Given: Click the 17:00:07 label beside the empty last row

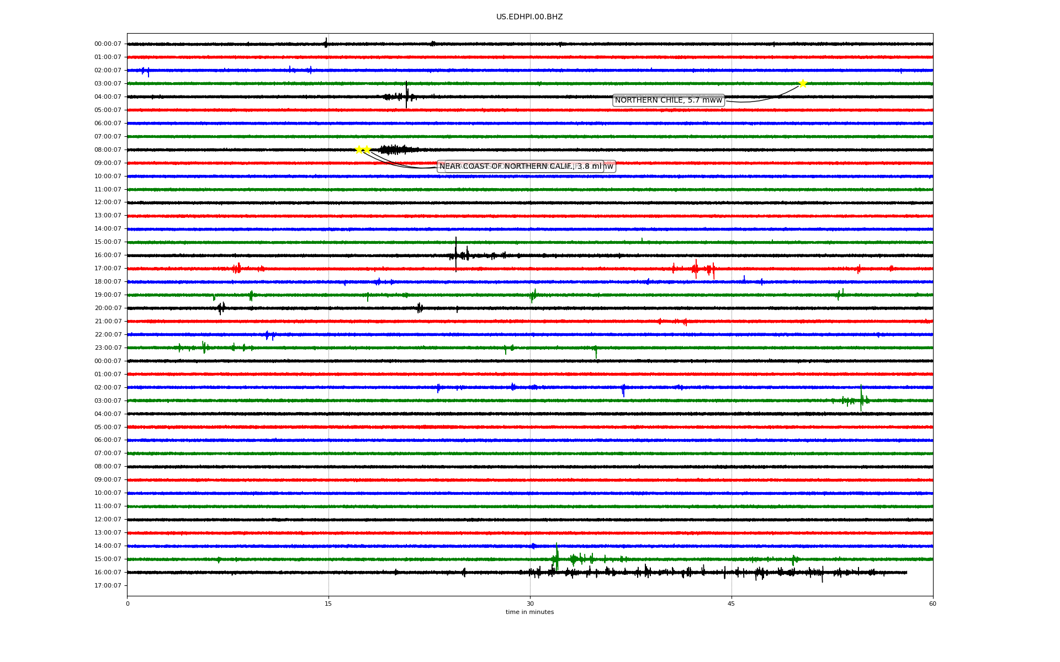Looking at the screenshot, I should pyautogui.click(x=108, y=586).
